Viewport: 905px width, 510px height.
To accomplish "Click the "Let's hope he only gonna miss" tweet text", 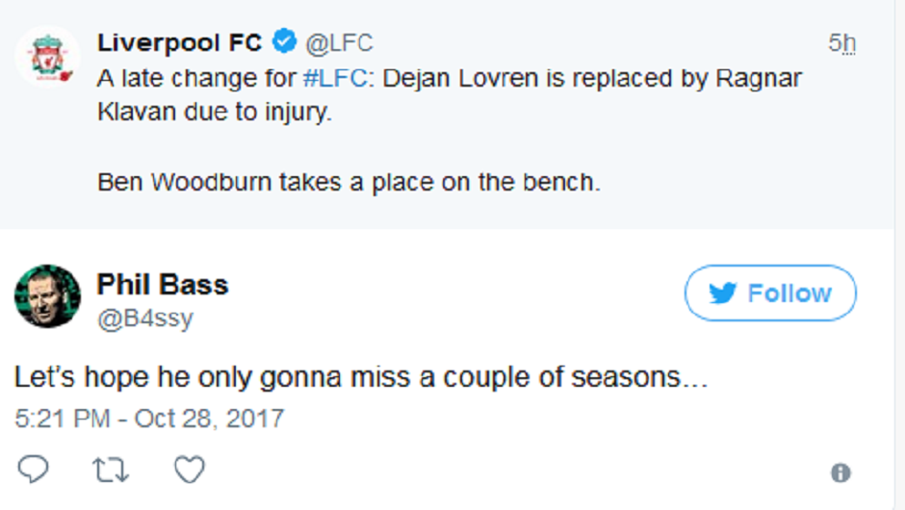I will click(361, 377).
